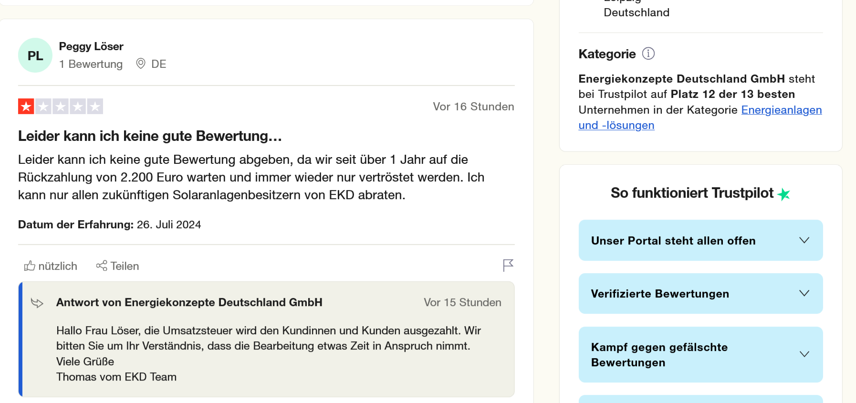Click the '1 Bewertung' reviewer count
Screen dimensions: 856x403
tap(91, 64)
